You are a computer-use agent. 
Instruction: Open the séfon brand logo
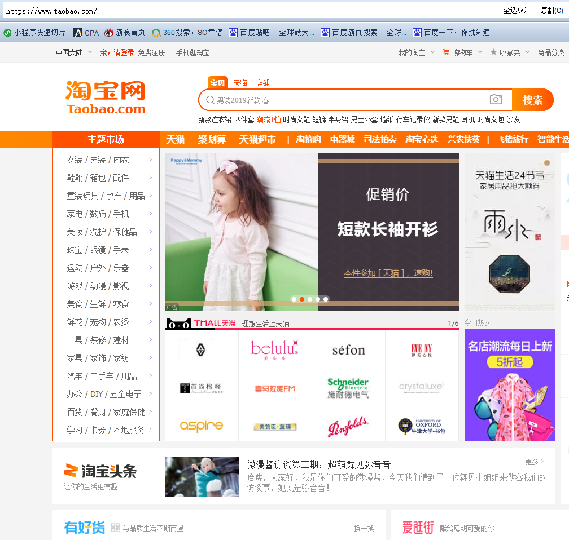point(348,349)
